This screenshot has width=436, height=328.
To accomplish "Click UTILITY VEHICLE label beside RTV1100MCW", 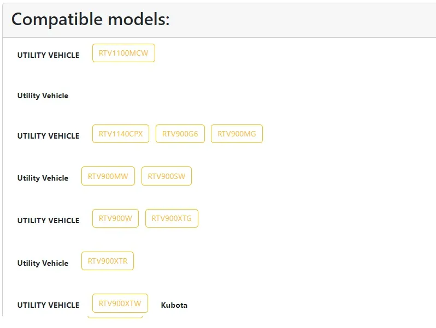I will (48, 55).
